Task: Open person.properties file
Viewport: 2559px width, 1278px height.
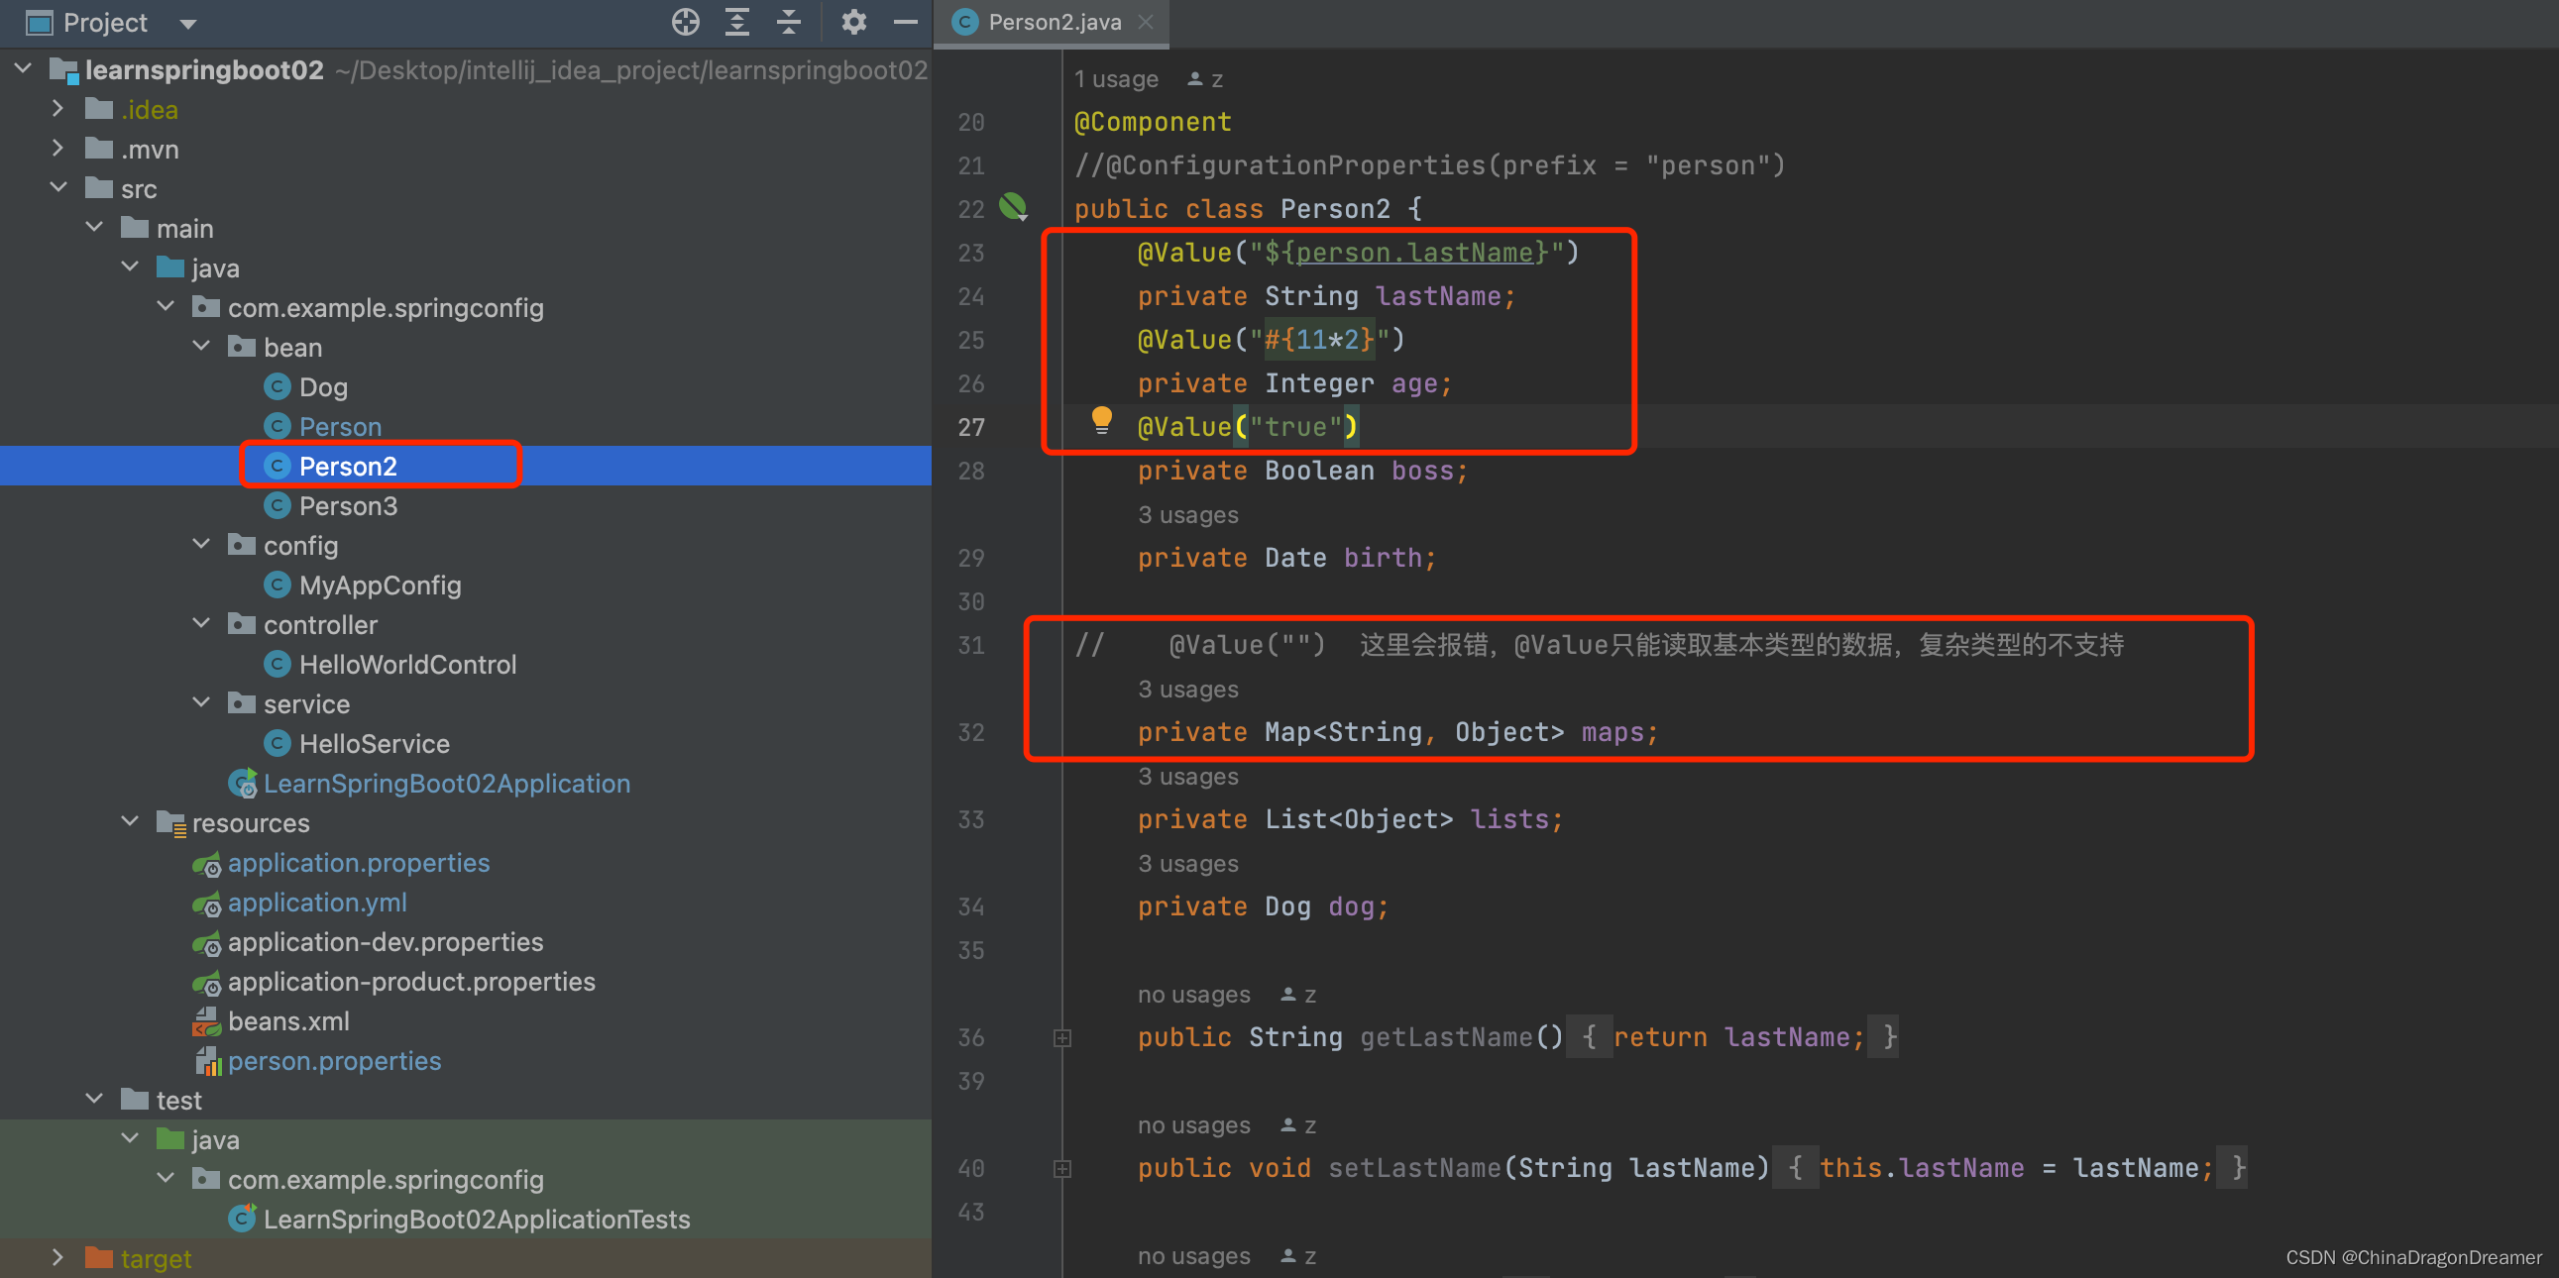Action: [x=334, y=1061]
